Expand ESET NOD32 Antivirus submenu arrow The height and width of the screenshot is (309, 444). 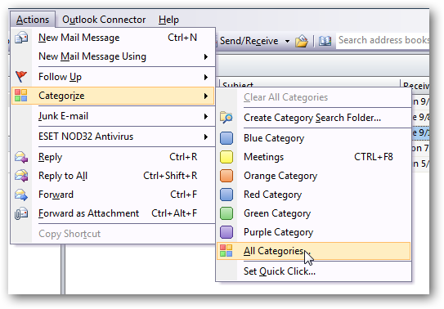tap(206, 137)
